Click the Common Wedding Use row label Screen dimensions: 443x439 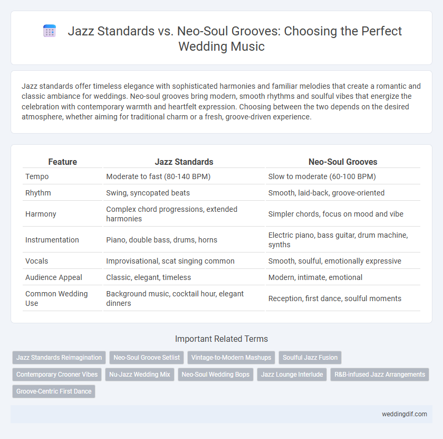click(x=56, y=298)
